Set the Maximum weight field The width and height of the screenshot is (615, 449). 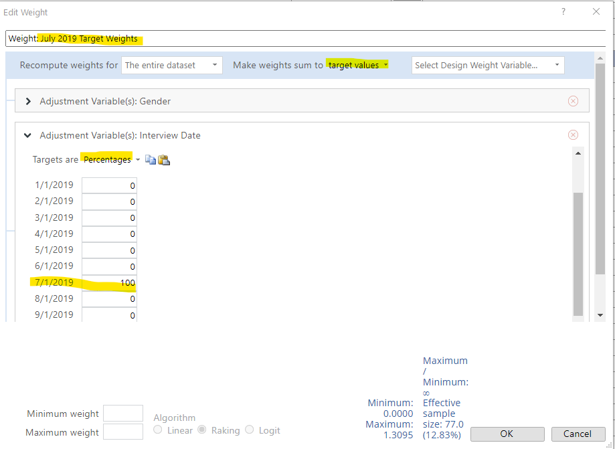click(122, 432)
